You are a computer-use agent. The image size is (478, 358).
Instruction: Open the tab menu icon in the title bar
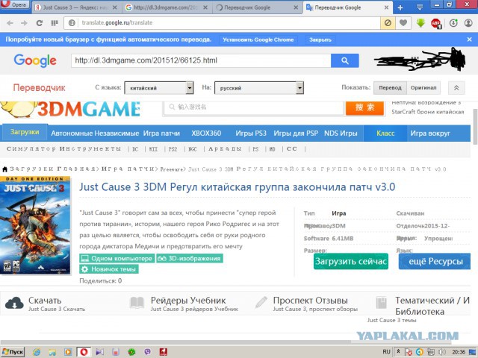pos(420,7)
